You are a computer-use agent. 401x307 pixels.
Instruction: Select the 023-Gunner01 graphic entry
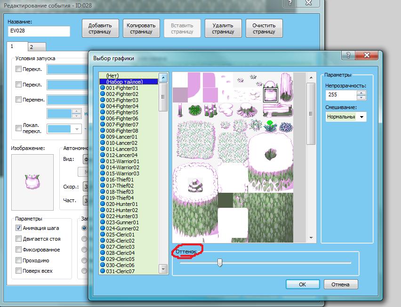tap(122, 222)
